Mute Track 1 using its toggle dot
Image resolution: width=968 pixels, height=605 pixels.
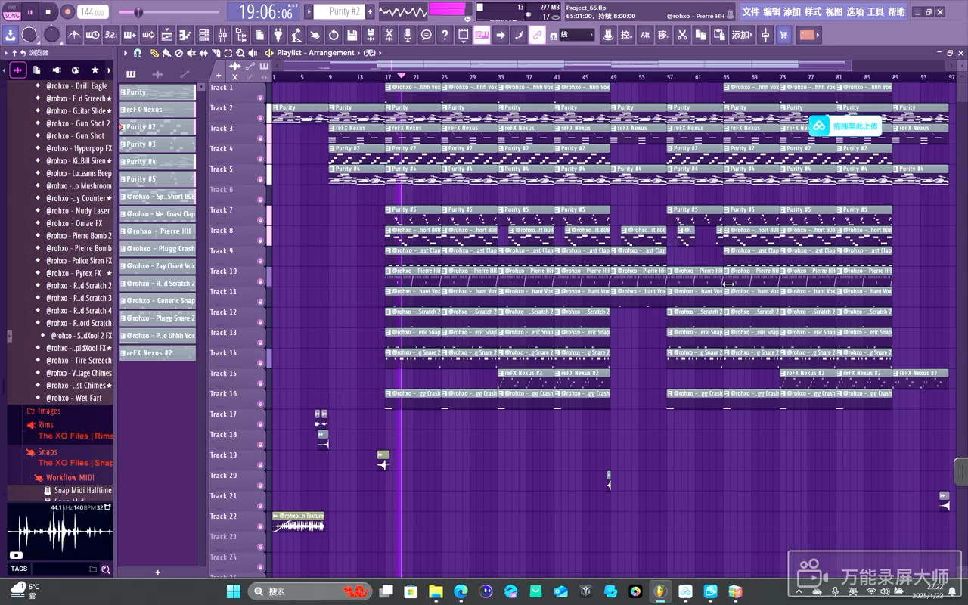click(260, 98)
